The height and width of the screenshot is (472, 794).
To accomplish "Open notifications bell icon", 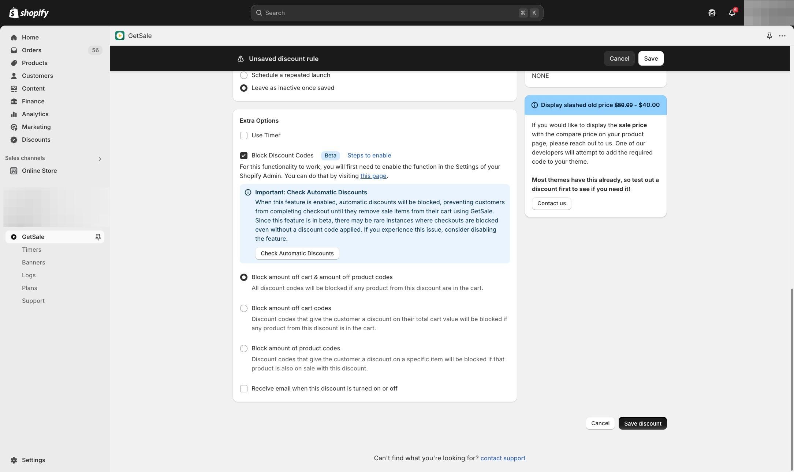I will [x=732, y=13].
